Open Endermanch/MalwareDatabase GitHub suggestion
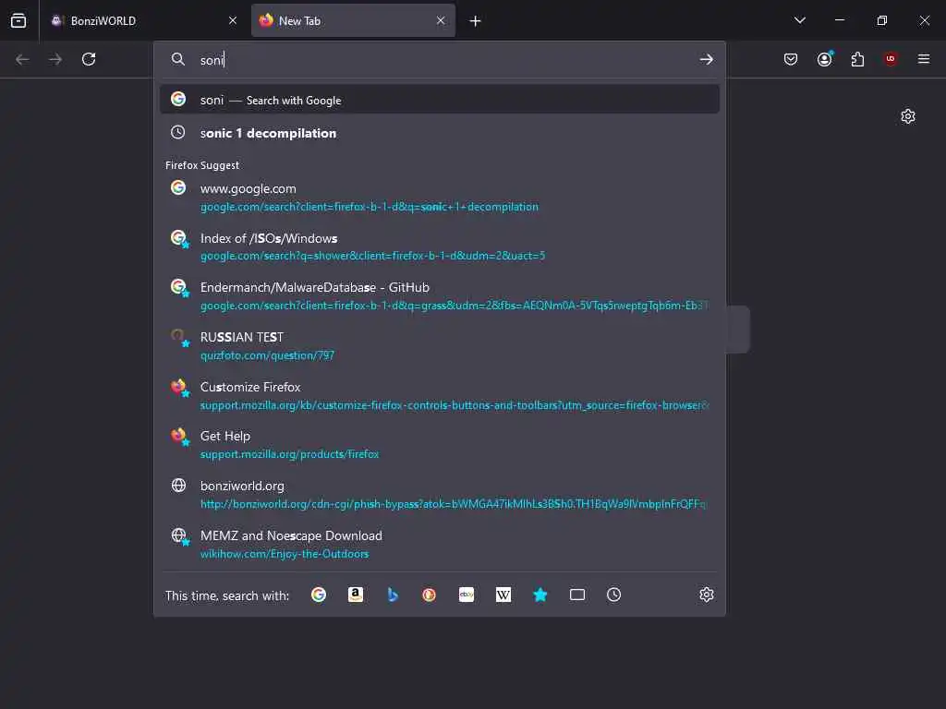The height and width of the screenshot is (709, 946). [439, 296]
